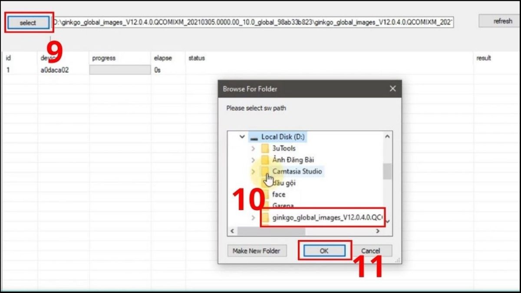This screenshot has width=521, height=293.
Task: Select the Ảnh Đăng Bài folder
Action: pyautogui.click(x=293, y=160)
